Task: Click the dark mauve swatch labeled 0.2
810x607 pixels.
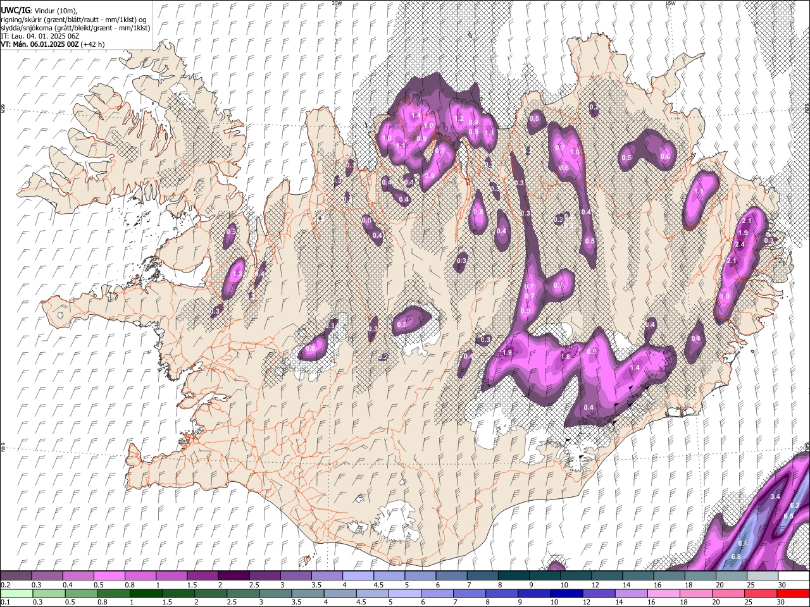Action: pos(16,575)
